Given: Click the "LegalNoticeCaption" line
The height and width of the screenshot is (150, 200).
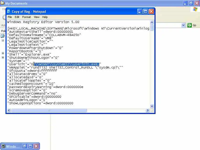Looking at the screenshot, I should [30, 41].
